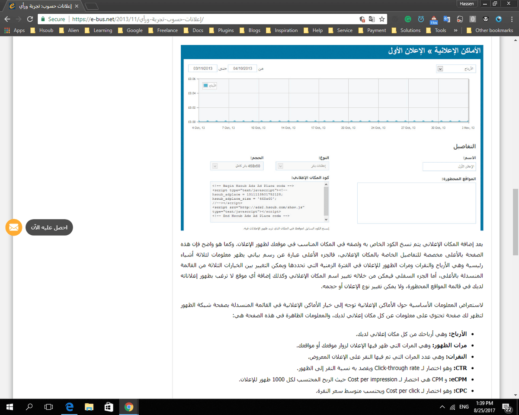Image resolution: width=519 pixels, height=415 pixels.
Task: Reload the current page
Action: pos(30,19)
